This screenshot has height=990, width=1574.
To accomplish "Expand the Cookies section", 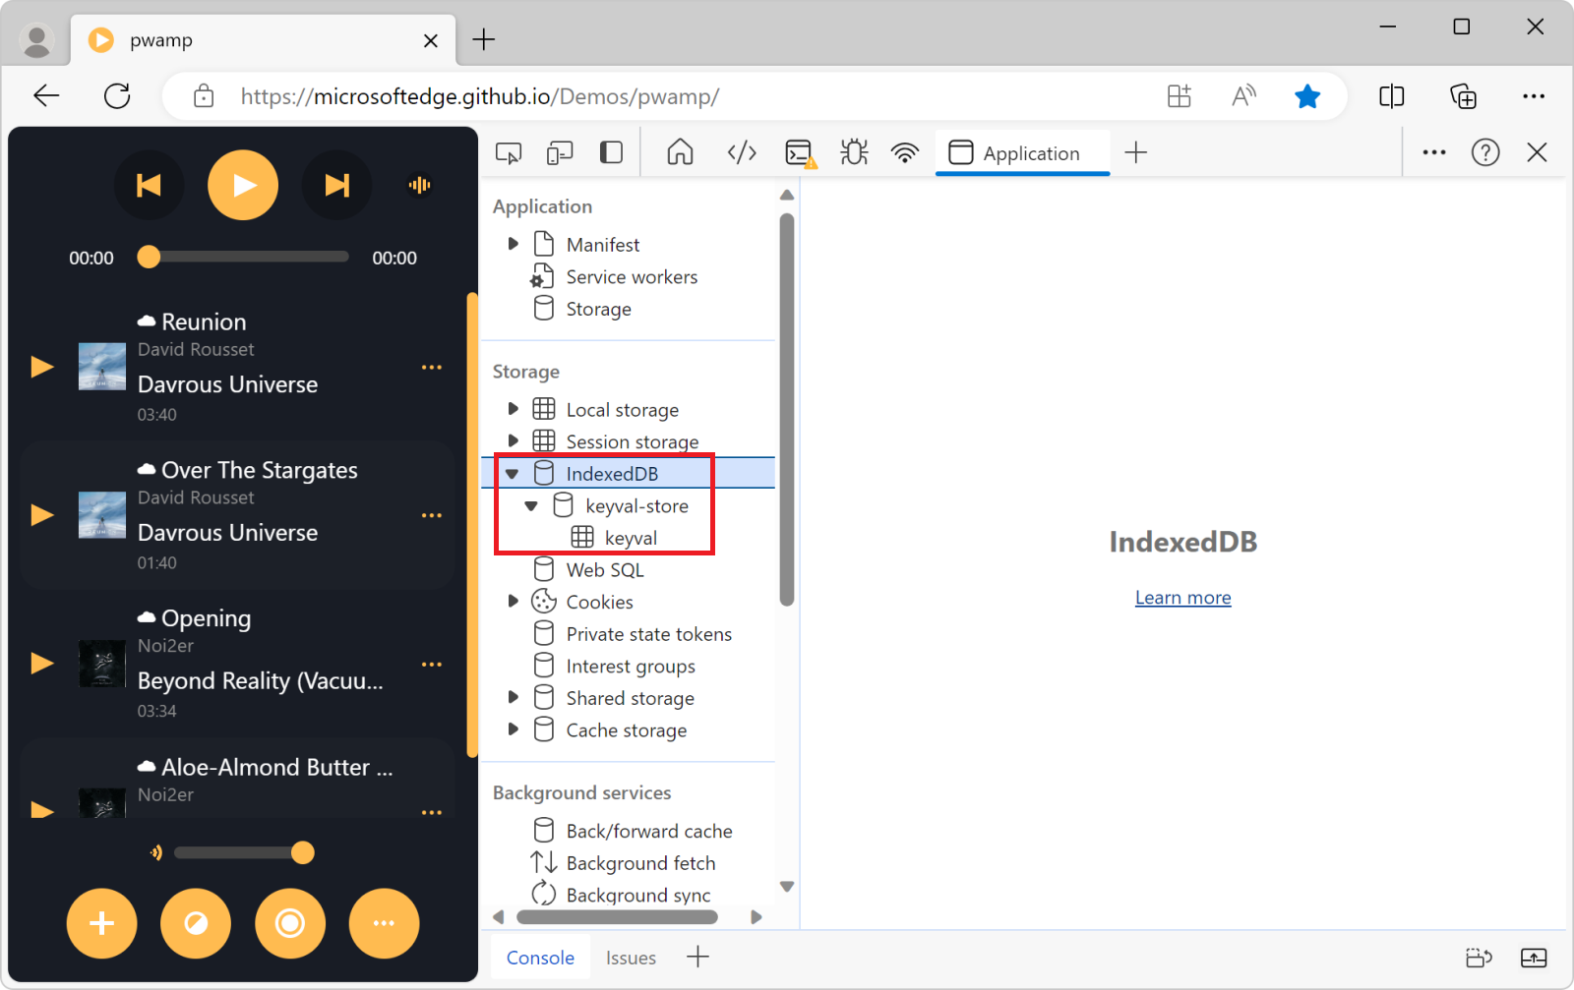I will pos(513,601).
